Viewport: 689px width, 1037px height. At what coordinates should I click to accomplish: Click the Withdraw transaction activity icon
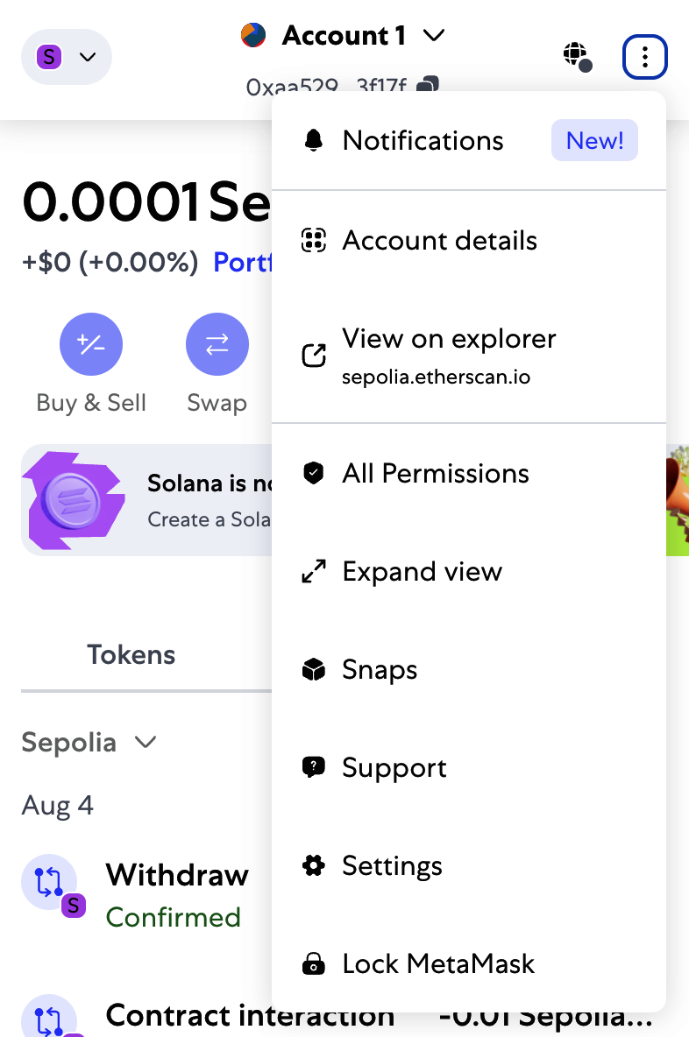(47, 883)
